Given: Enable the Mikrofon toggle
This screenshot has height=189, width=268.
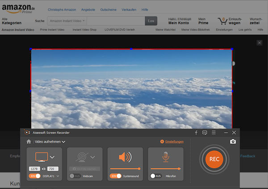Looking at the screenshot, I should coord(155,176).
